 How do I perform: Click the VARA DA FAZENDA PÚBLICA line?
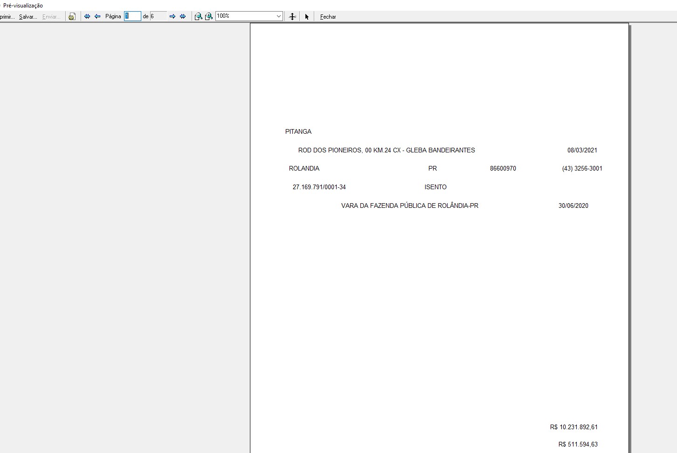409,206
